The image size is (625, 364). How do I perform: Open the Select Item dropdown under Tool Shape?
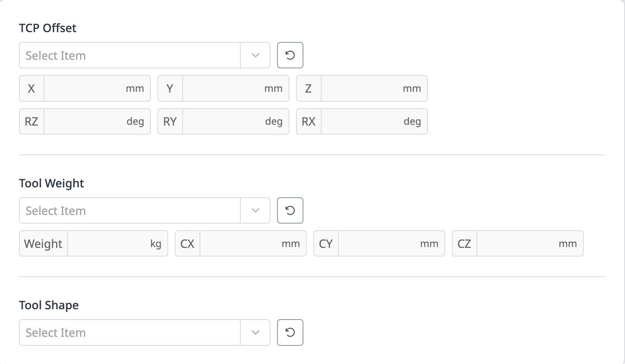(130, 332)
